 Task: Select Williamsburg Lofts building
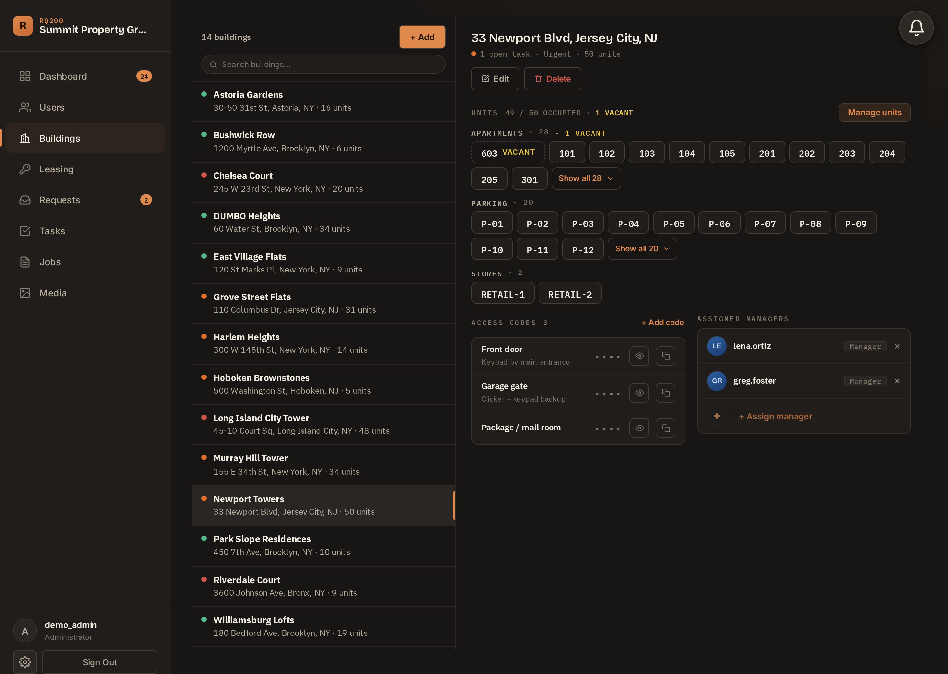(324, 627)
